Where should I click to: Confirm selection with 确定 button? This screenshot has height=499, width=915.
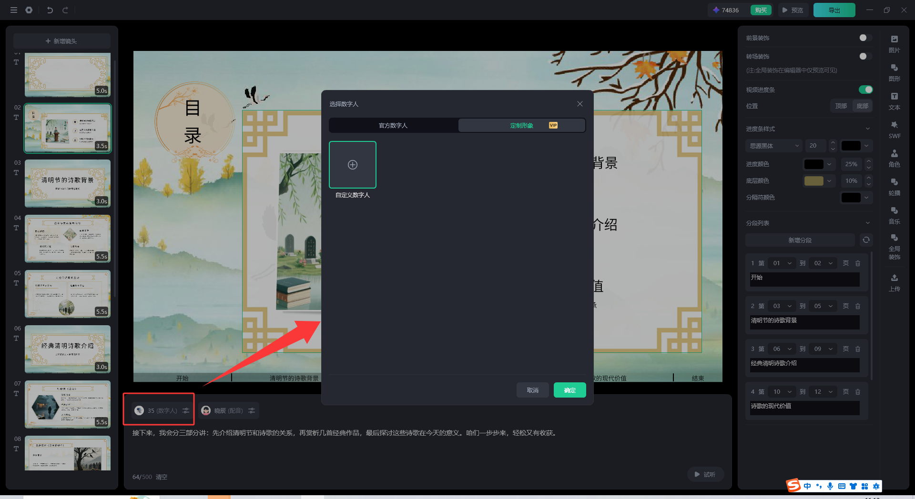click(x=569, y=390)
